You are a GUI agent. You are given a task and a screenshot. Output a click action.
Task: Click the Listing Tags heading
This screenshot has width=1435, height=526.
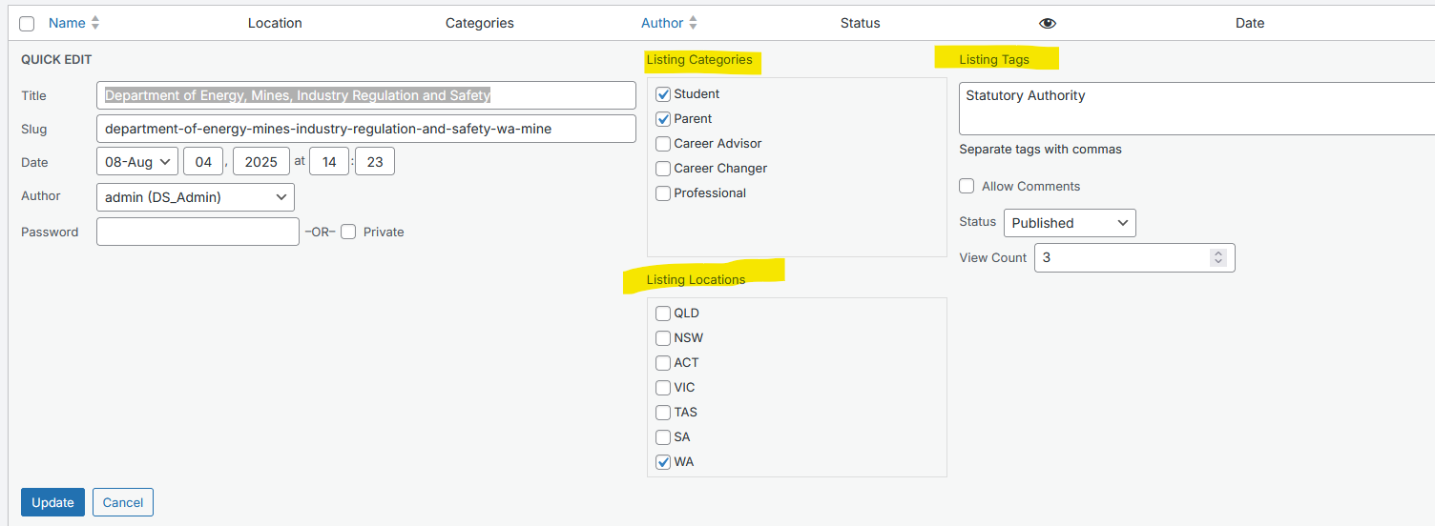tap(994, 59)
